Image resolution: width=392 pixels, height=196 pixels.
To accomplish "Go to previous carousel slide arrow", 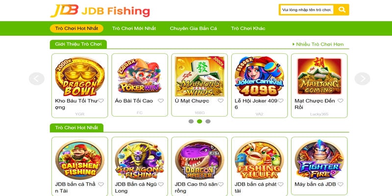I will click(37, 79).
